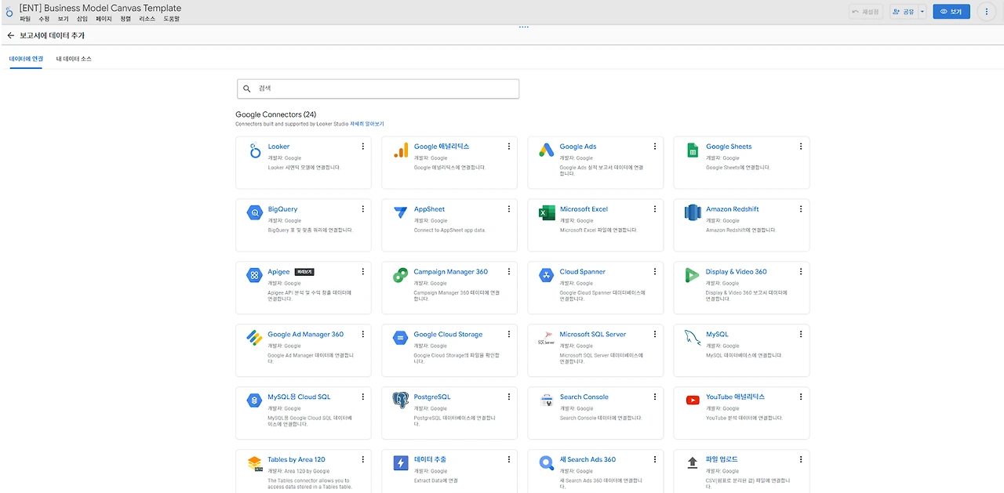Click the 재설정 reset button
This screenshot has height=493, width=1004.
click(x=866, y=12)
